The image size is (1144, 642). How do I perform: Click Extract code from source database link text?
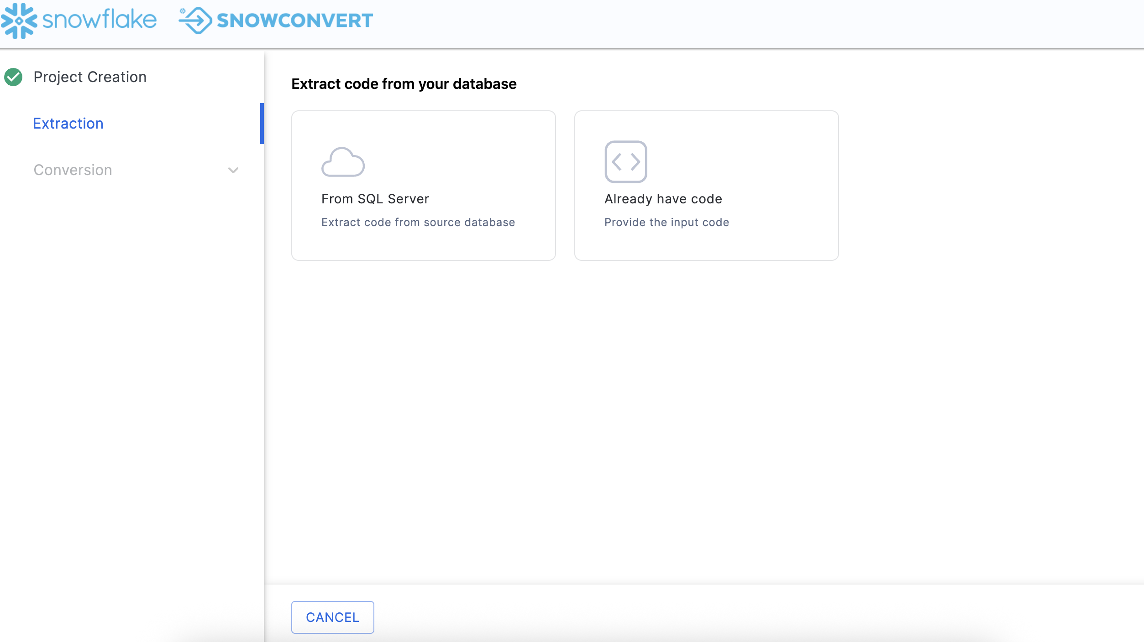click(417, 222)
